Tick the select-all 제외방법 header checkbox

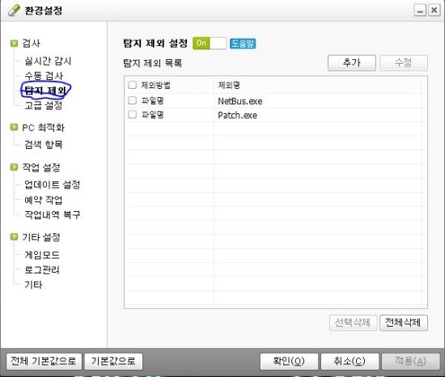point(132,85)
